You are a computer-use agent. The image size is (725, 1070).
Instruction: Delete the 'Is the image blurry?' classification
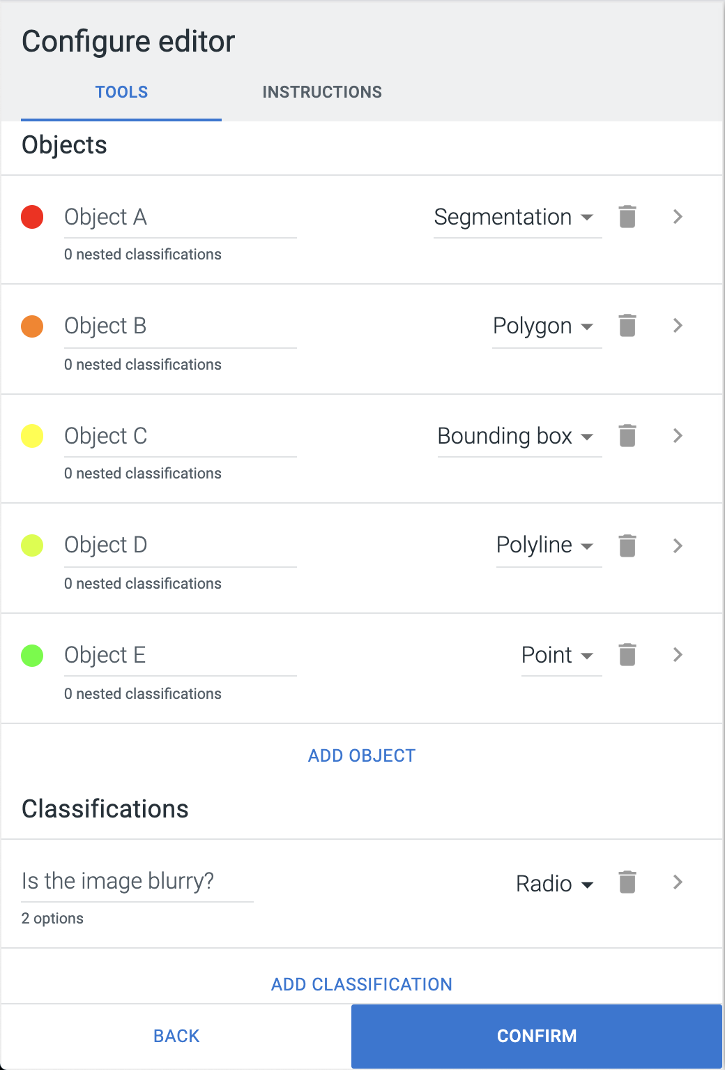pos(627,882)
